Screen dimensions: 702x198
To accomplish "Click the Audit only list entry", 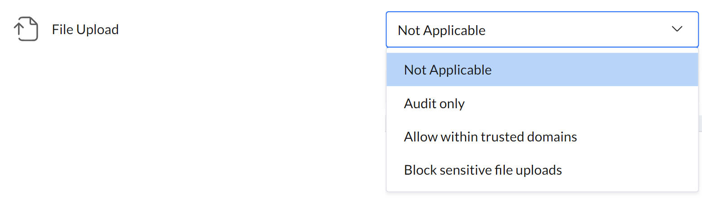I will pyautogui.click(x=435, y=104).
